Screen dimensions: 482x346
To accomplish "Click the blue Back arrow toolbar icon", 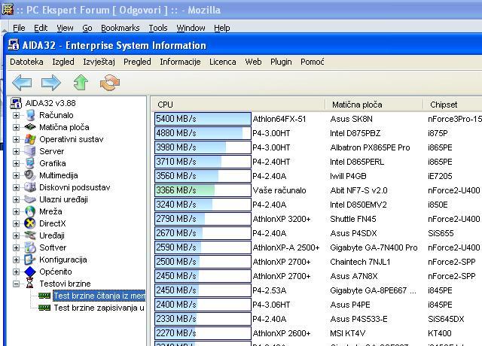I will point(21,82).
